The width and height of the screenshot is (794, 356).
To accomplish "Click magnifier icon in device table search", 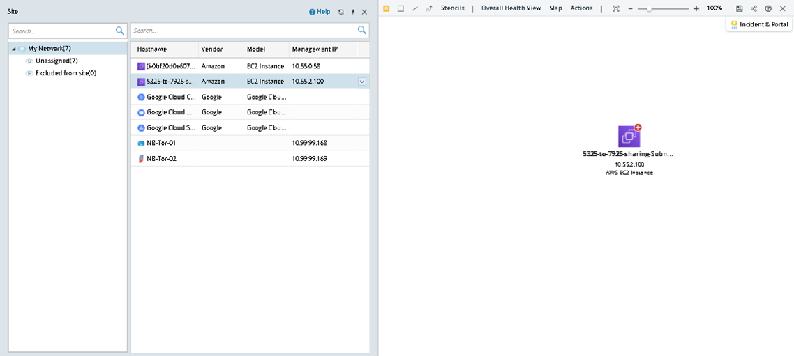I will 362,31.
